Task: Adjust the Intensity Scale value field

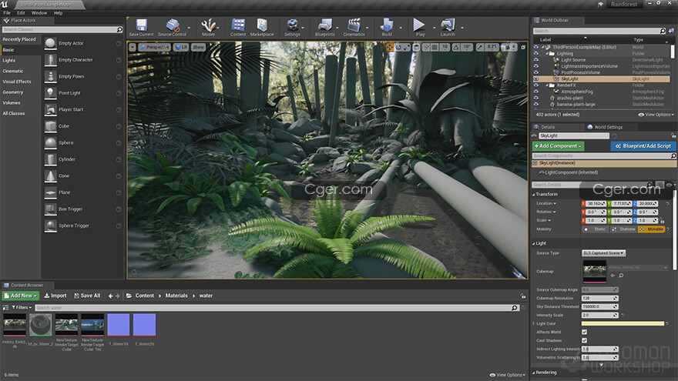Action: (x=599, y=315)
